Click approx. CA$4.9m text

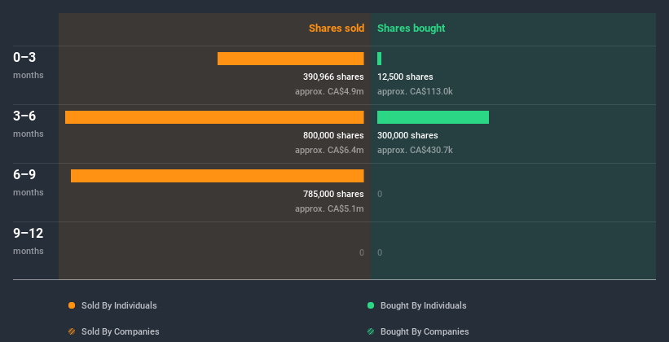pyautogui.click(x=329, y=91)
